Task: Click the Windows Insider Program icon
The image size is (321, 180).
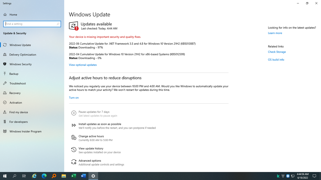Action: [5, 131]
